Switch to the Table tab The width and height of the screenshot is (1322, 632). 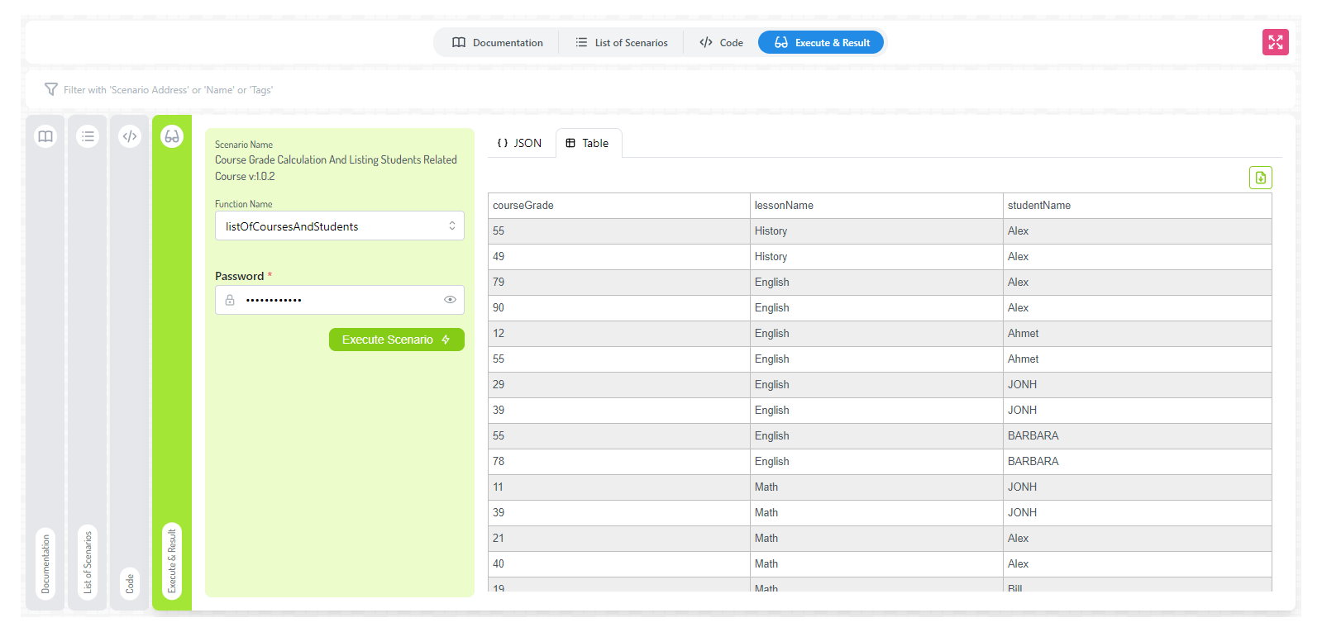point(588,143)
